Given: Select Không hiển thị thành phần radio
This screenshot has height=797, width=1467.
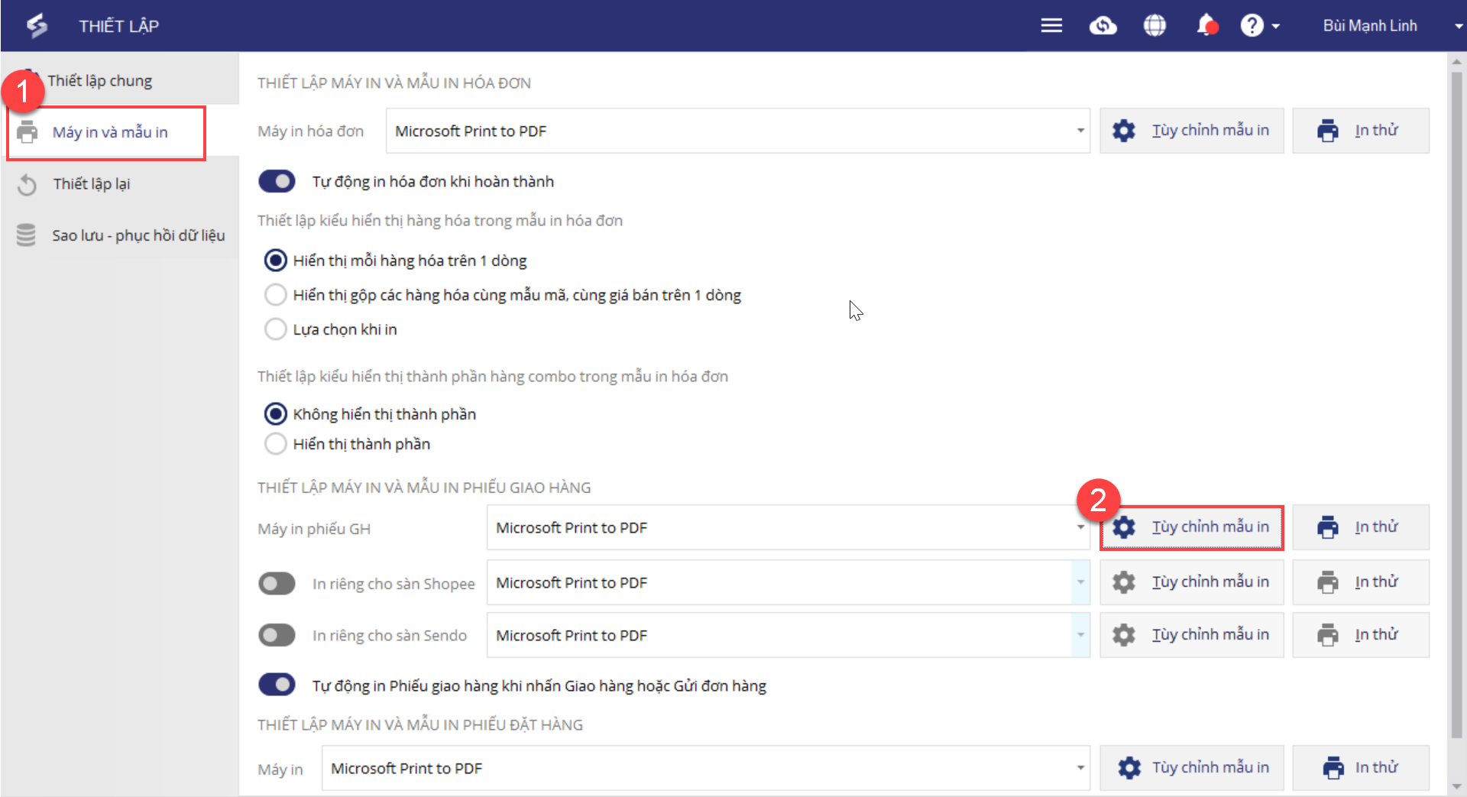Looking at the screenshot, I should [275, 414].
